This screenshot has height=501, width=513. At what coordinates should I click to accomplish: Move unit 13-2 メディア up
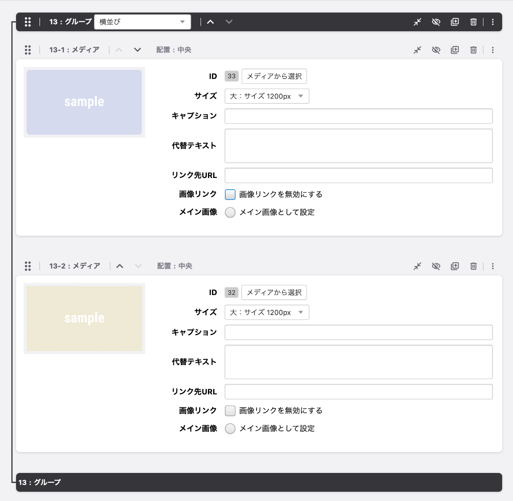coord(119,266)
